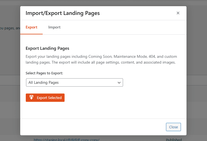Click the chevron arrow in the pages dropdown
This screenshot has height=141, width=207.
(x=119, y=82)
